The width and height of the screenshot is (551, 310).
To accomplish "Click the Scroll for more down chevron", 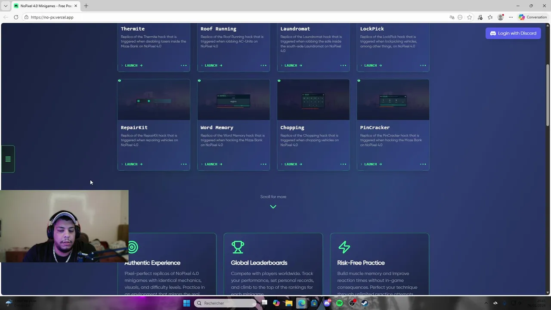I will pos(273,207).
